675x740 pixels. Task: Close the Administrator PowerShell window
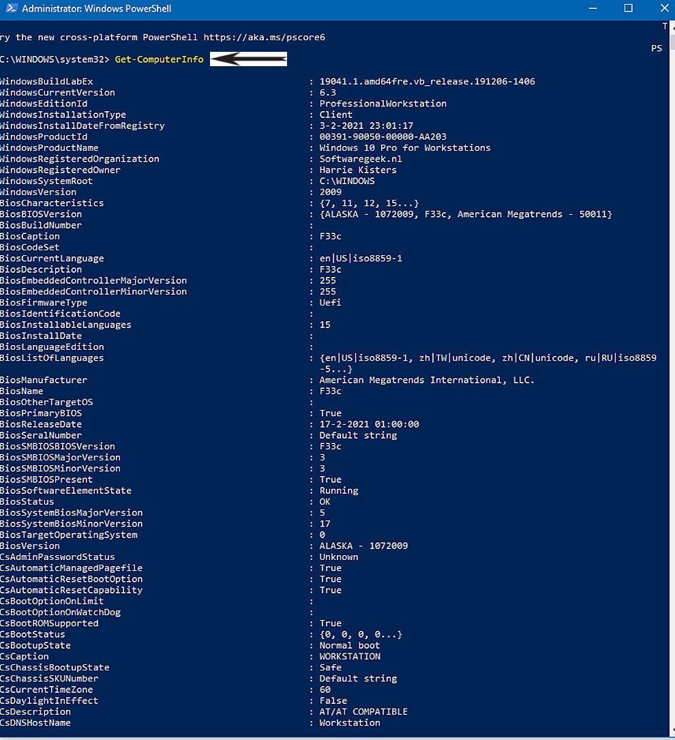[x=664, y=8]
